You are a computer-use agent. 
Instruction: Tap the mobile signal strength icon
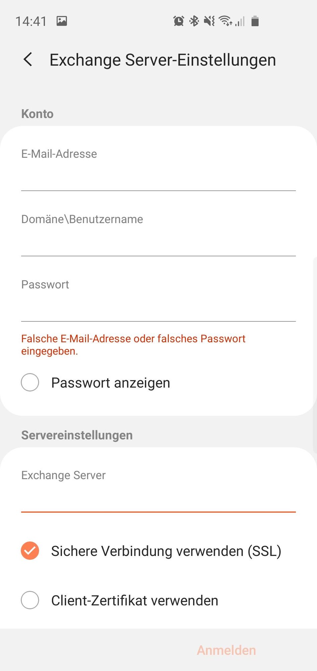pos(240,21)
